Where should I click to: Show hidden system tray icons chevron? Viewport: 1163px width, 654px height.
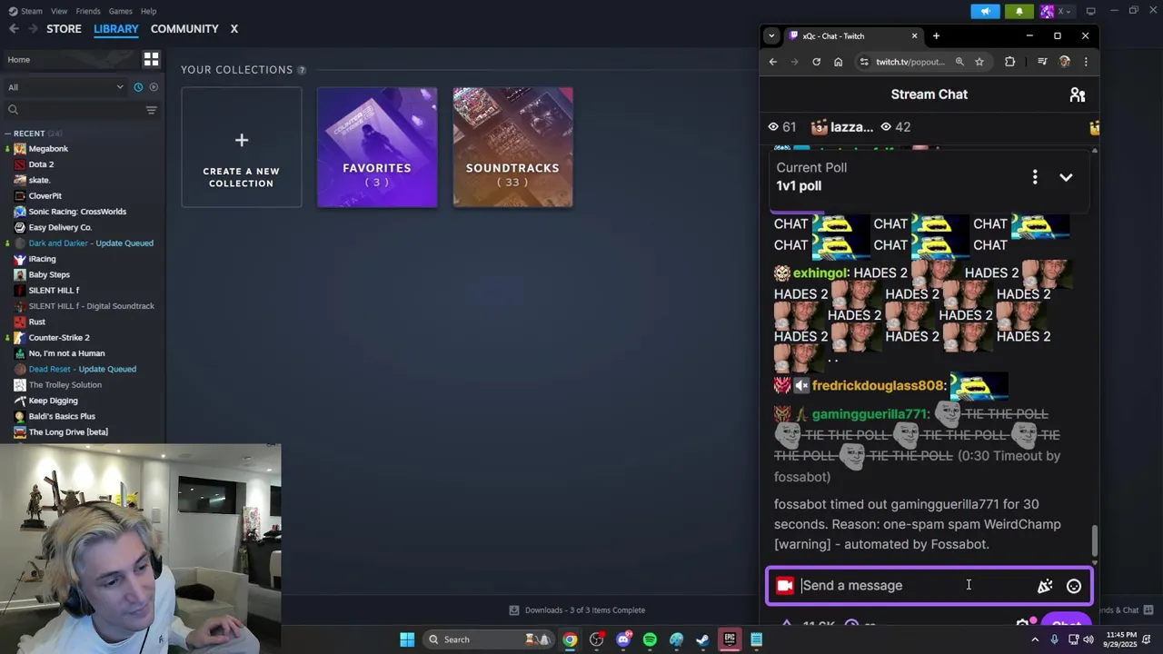1035,639
